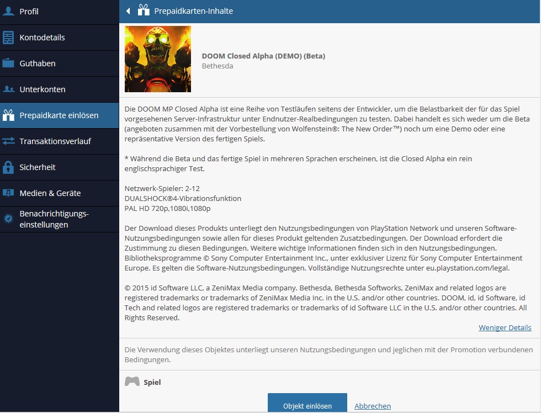
Task: Click the Benachrichtigungseinstellungen burst icon
Action: click(8, 219)
